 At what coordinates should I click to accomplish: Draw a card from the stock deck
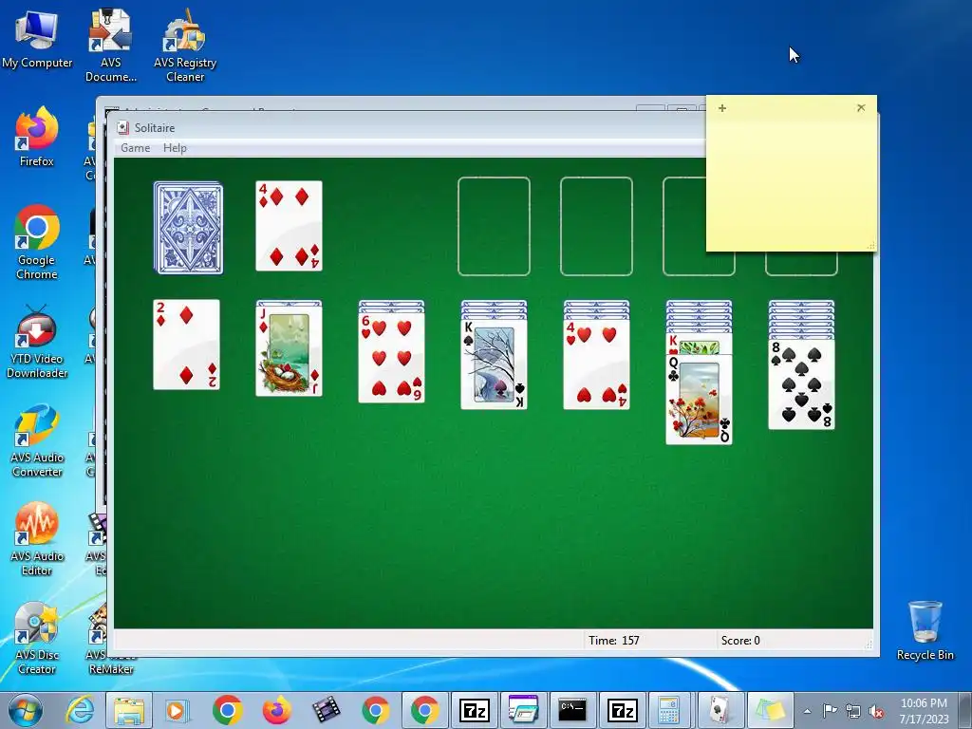(189, 228)
